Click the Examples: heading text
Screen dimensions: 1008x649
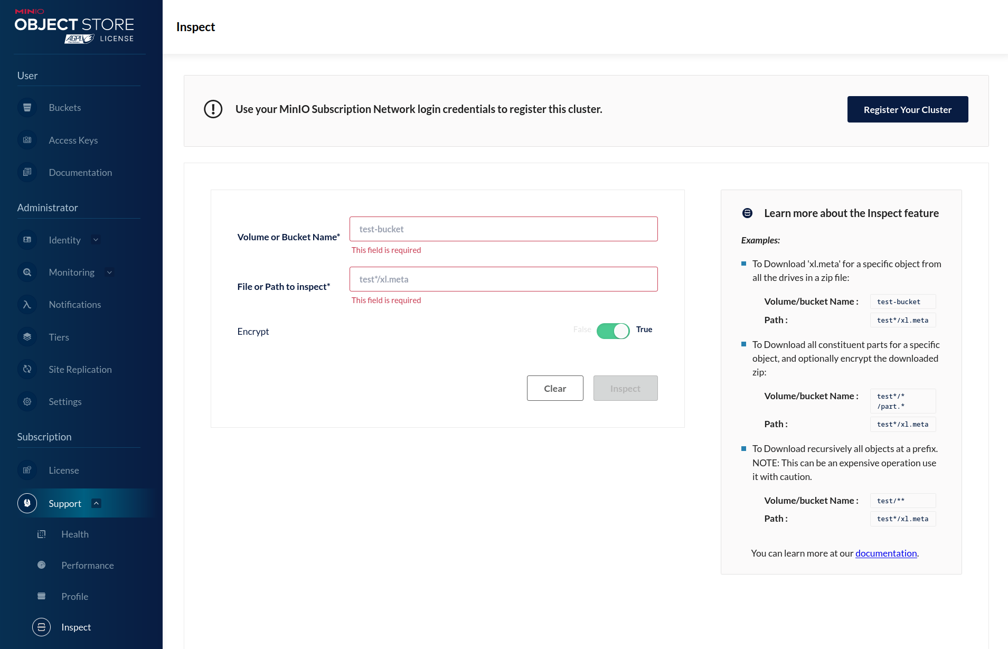coord(760,240)
